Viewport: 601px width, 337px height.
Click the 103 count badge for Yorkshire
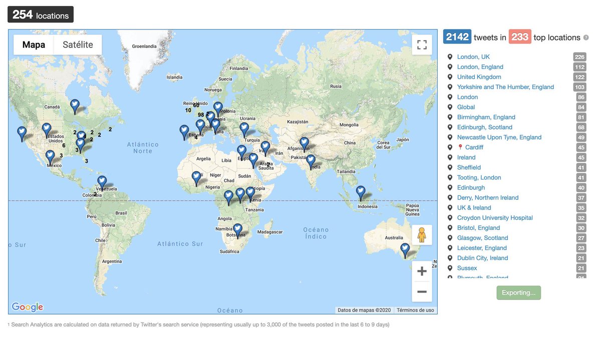coord(580,87)
